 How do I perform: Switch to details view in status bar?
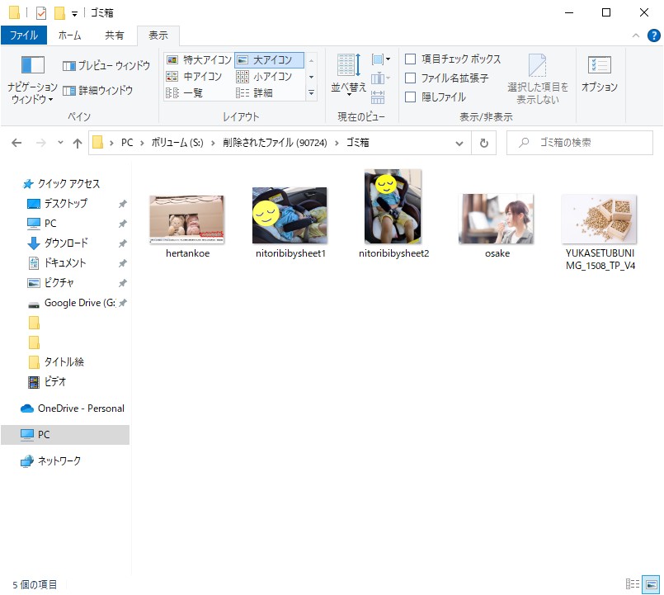[633, 584]
